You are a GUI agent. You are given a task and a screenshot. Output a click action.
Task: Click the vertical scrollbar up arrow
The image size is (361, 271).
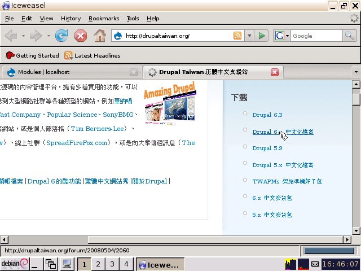click(356, 85)
